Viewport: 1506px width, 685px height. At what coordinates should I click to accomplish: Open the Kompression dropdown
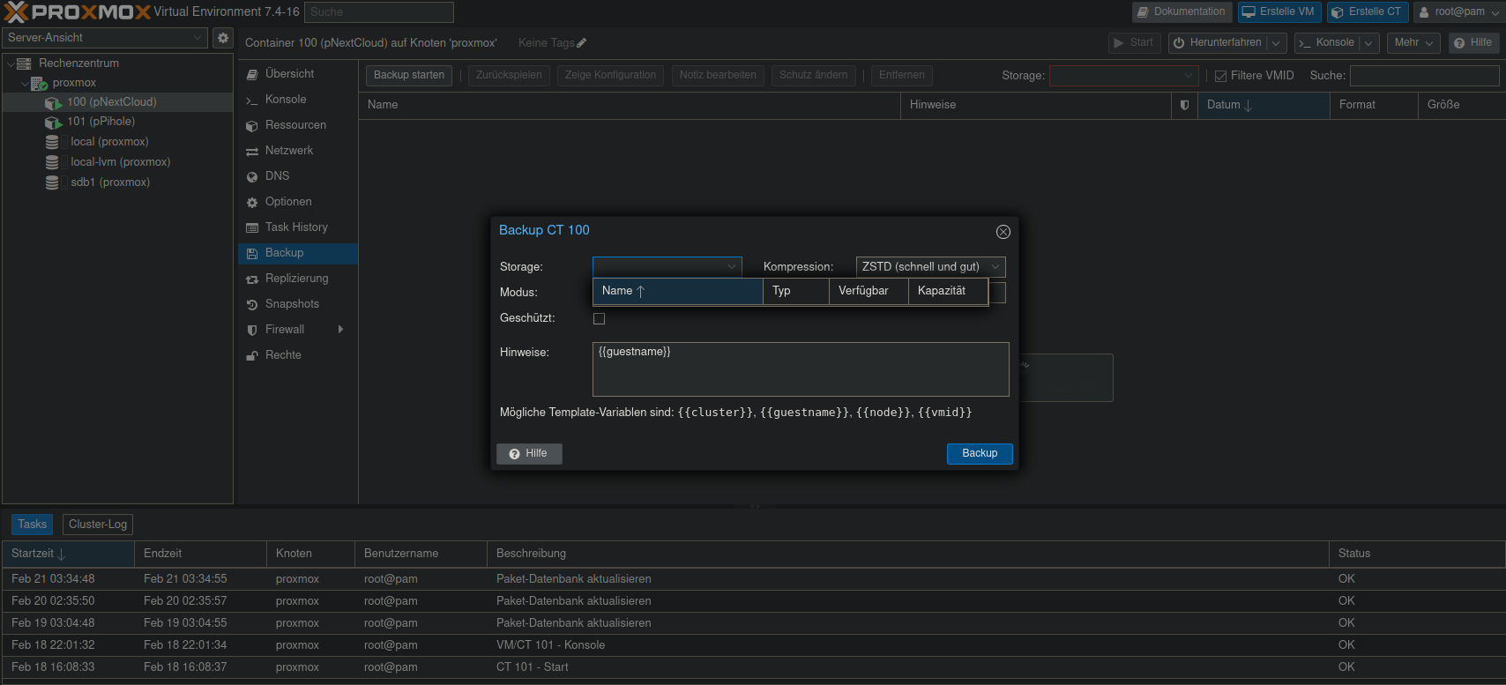tap(995, 267)
